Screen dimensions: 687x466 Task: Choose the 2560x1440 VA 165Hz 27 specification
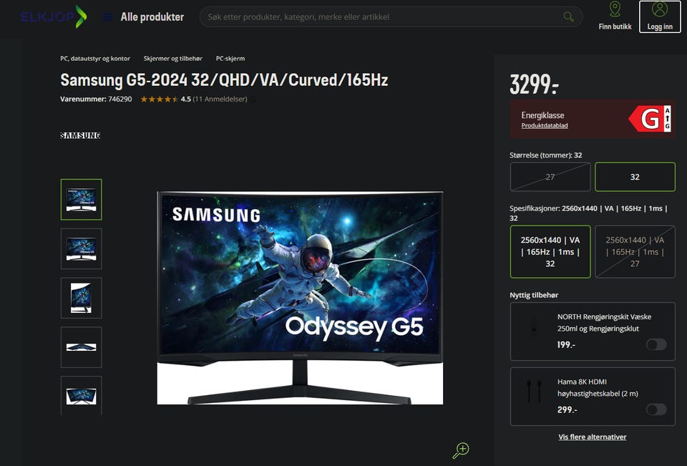(635, 252)
